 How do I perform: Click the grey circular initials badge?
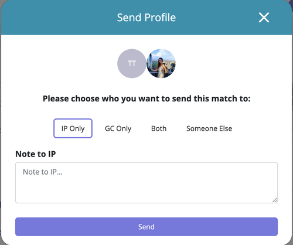[x=132, y=63]
